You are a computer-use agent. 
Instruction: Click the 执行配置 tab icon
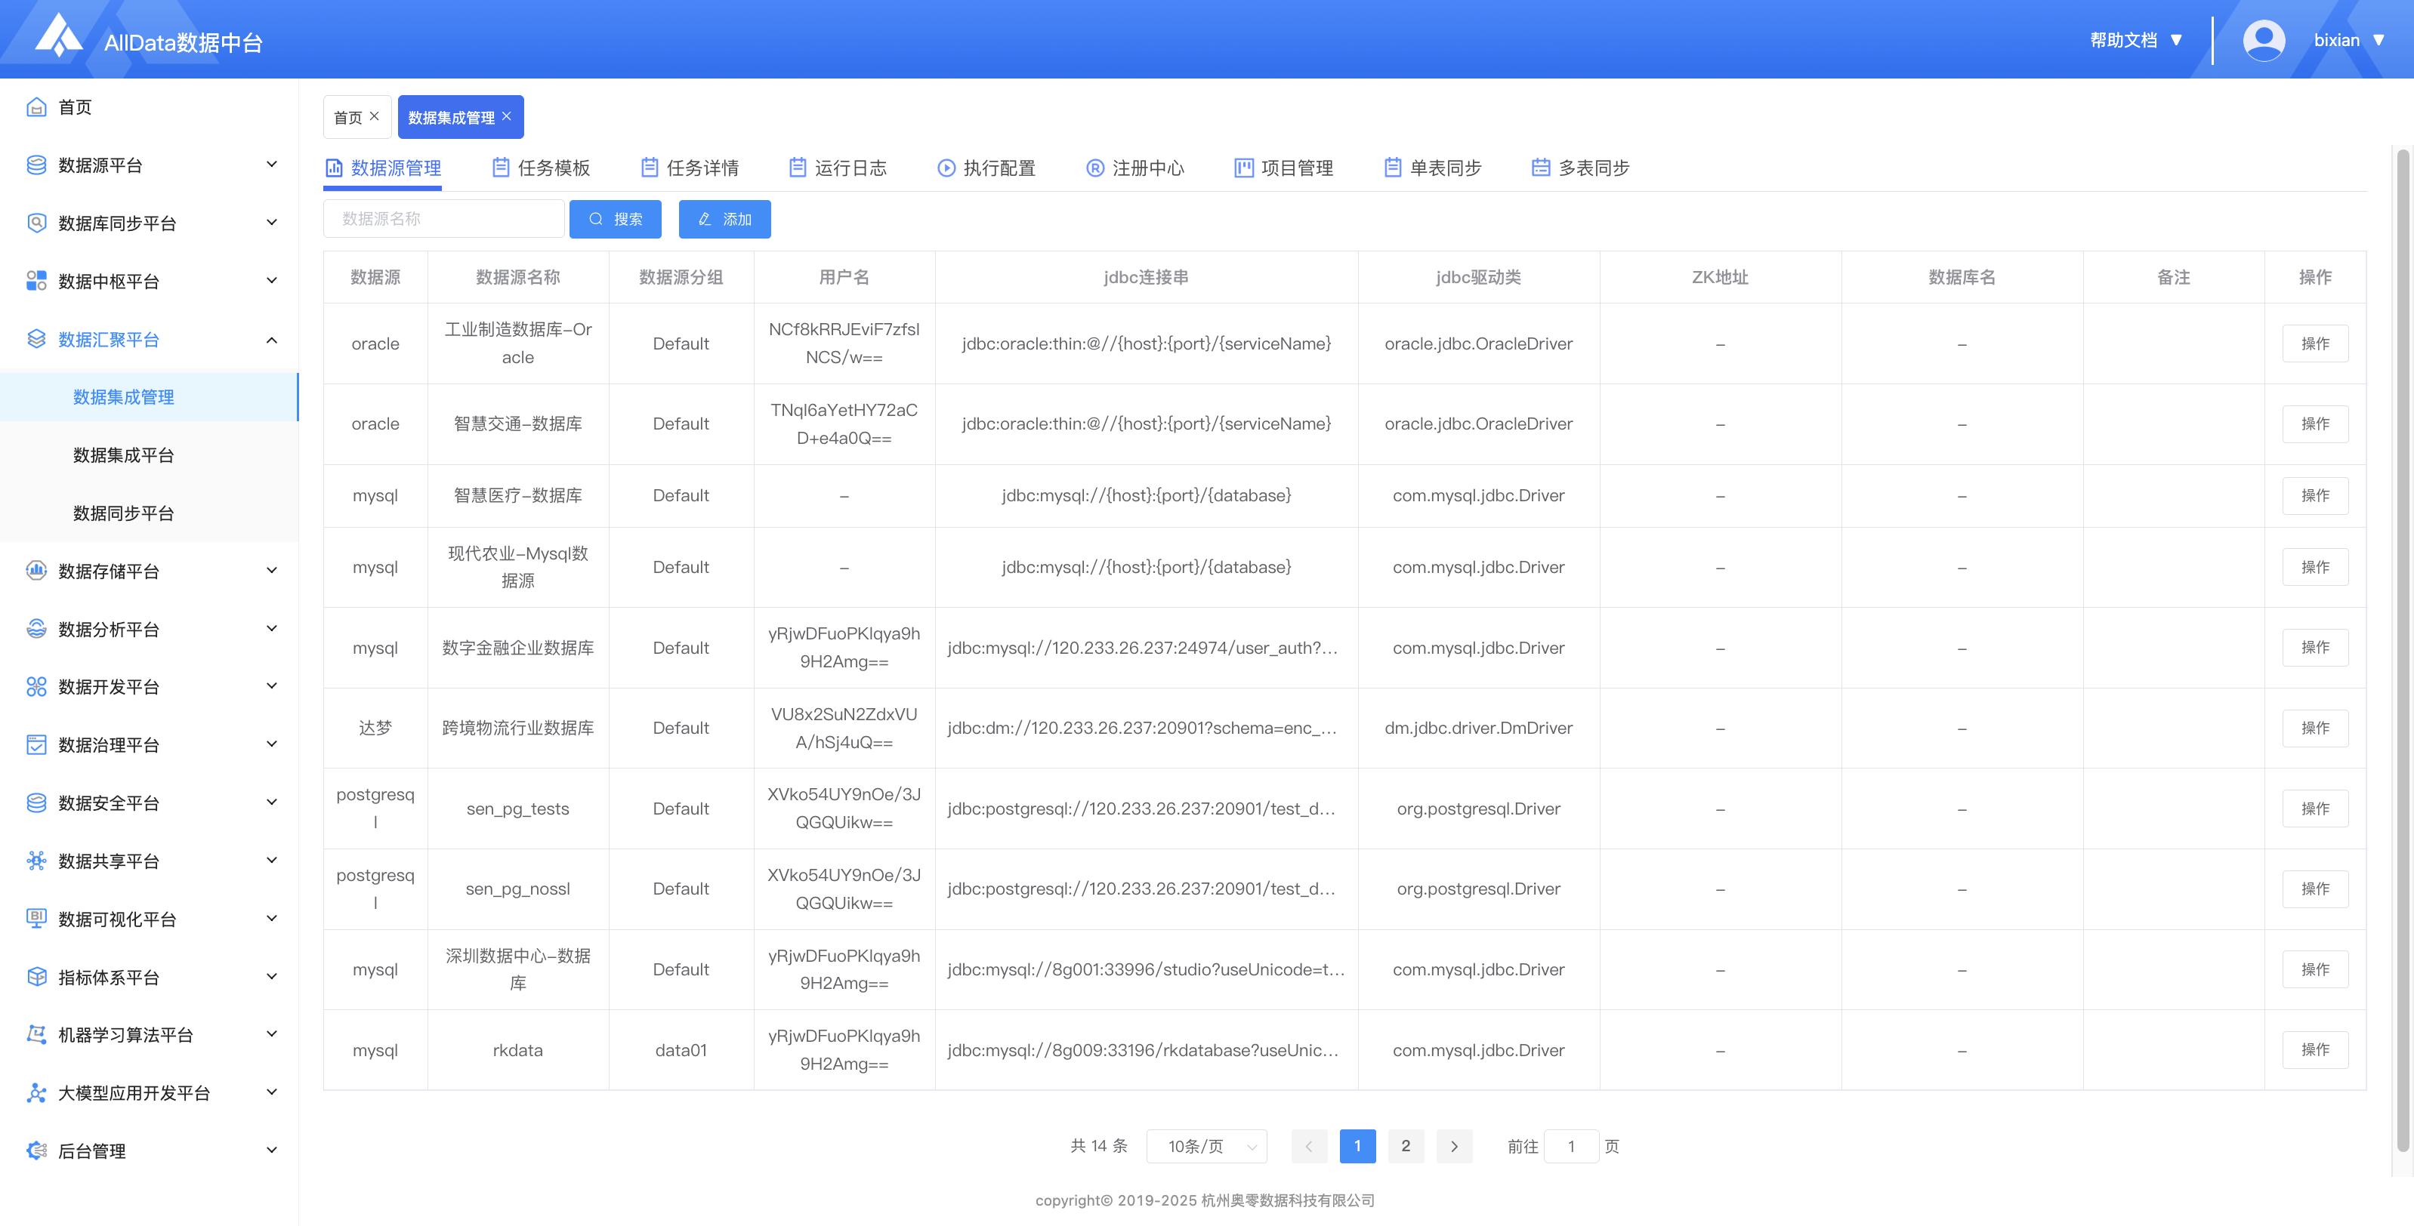(x=946, y=168)
